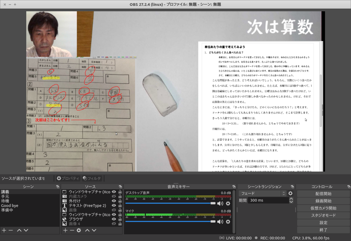Screen dimensions: 351x241
Task: Select the 手元 scene
Action: pos(5,197)
